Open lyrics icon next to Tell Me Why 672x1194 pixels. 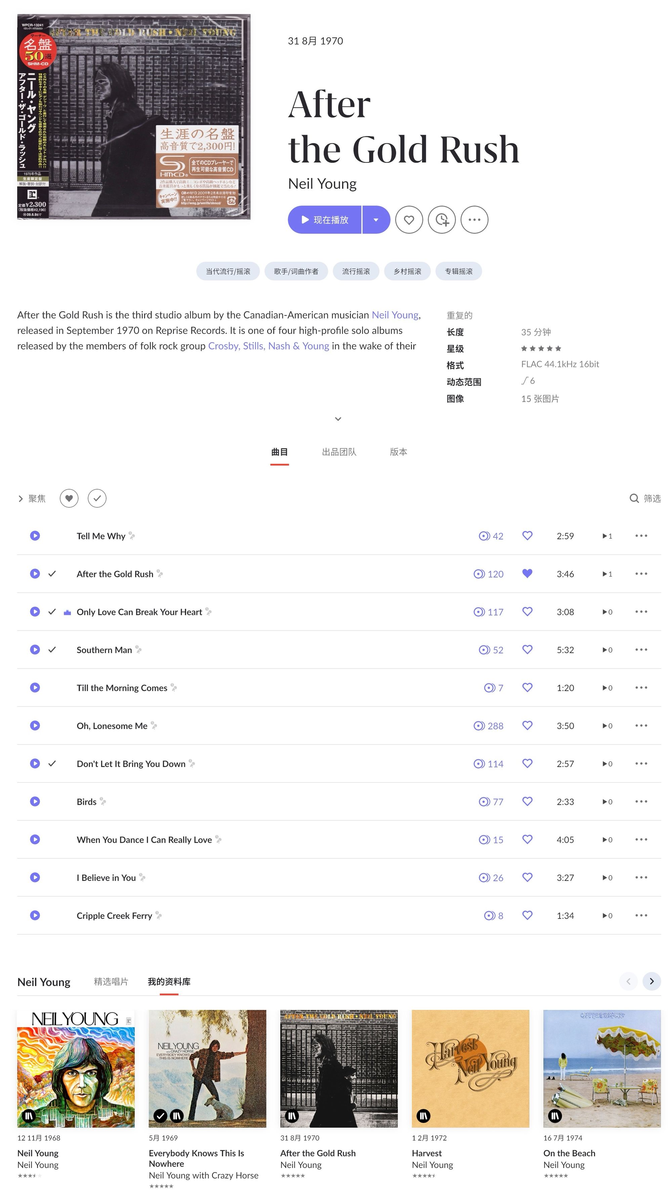point(132,536)
